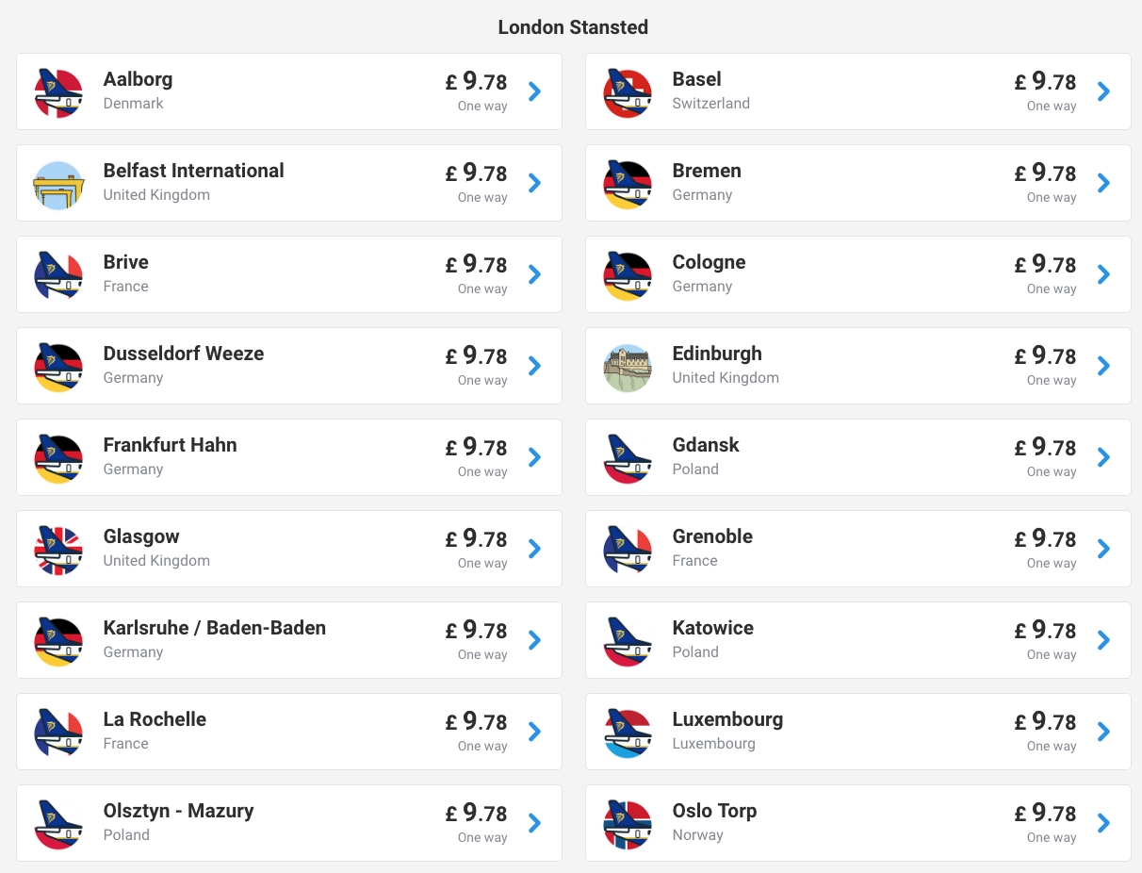Click the Oslo Torp Norway flag icon
This screenshot has width=1142, height=873.
[628, 824]
